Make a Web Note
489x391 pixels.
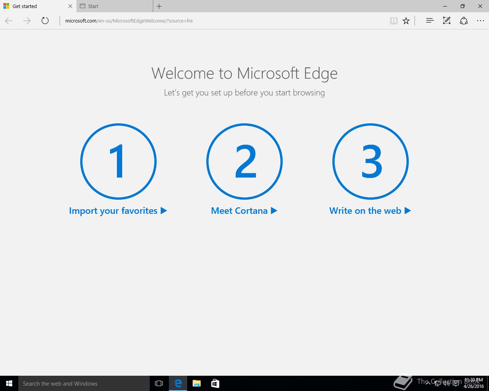point(447,21)
